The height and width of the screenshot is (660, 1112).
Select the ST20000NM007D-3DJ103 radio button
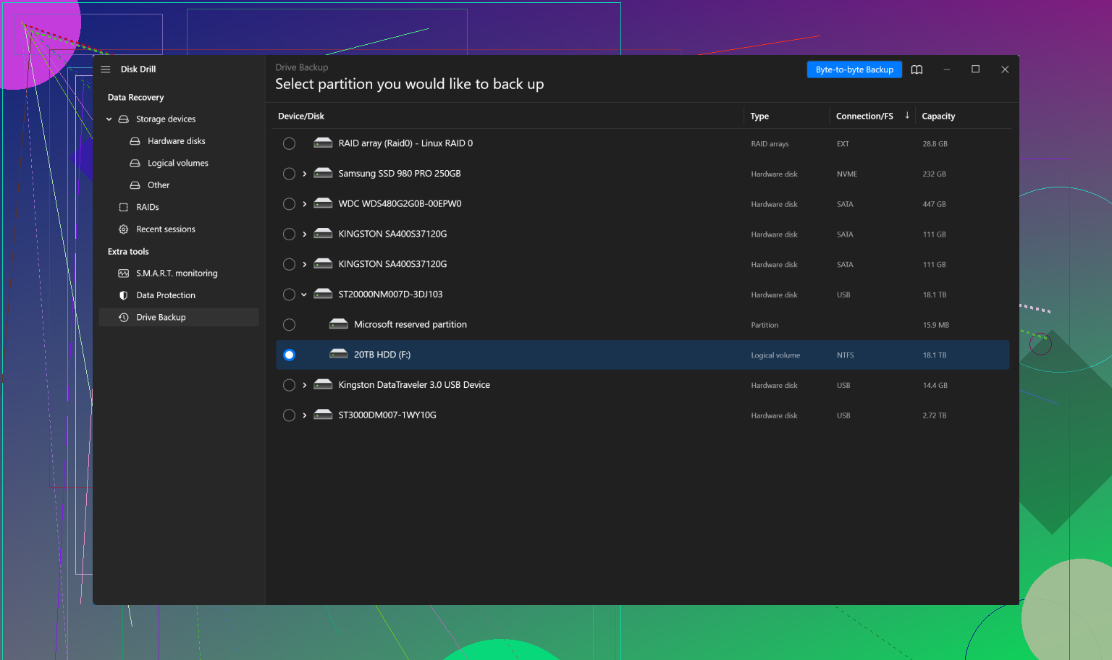[x=290, y=295]
